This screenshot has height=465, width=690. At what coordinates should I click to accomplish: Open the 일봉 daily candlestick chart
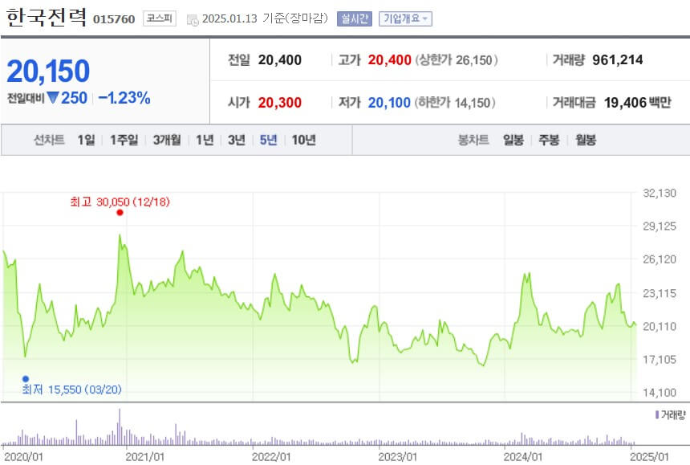coord(512,139)
